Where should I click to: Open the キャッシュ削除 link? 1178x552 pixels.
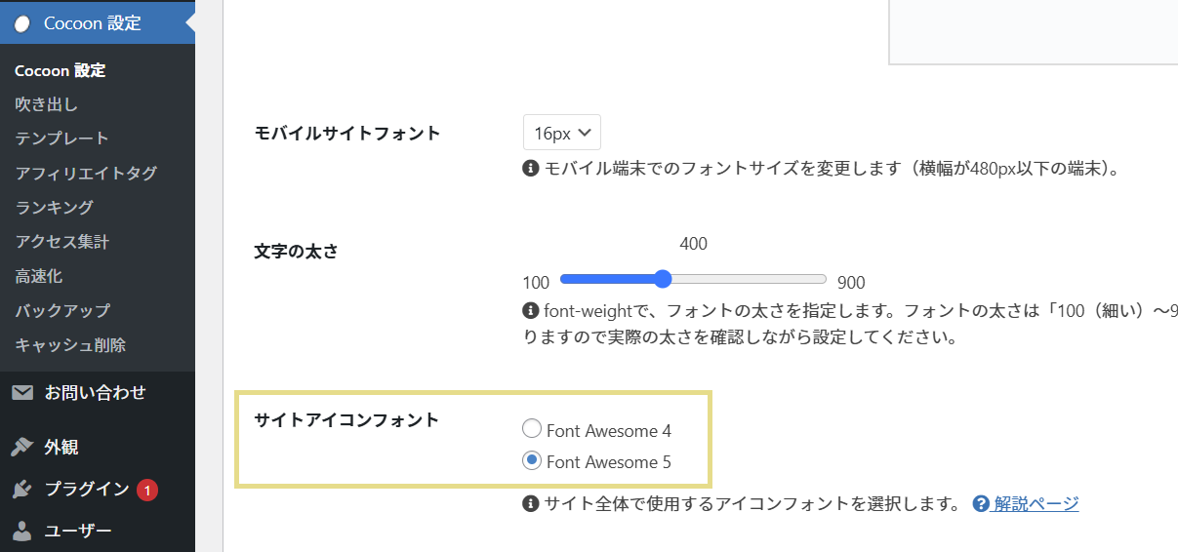[70, 345]
